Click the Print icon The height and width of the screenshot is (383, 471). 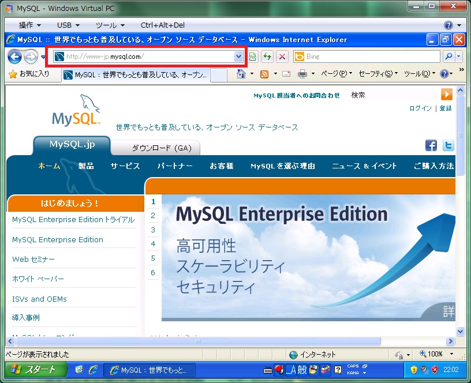pyautogui.click(x=302, y=74)
